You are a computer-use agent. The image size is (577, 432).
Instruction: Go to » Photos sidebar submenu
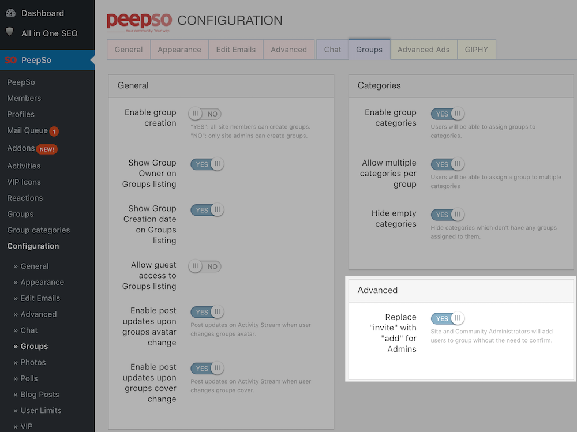coord(29,362)
